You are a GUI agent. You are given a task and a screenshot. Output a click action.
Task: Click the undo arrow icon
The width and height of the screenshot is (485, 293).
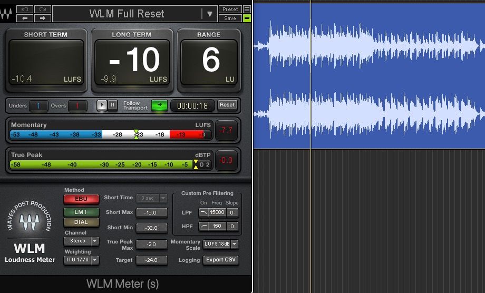(x=25, y=9)
